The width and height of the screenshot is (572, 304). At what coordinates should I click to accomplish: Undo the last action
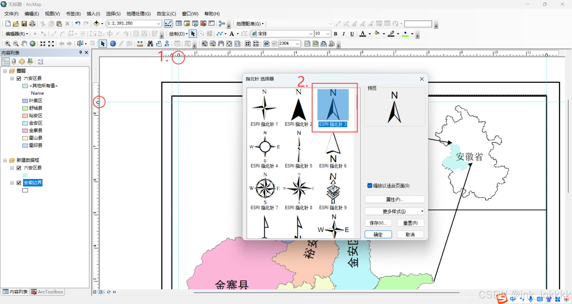(78, 24)
